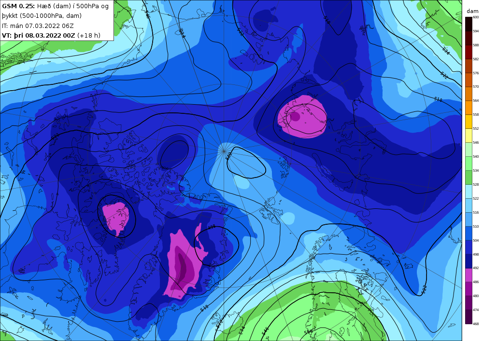Image resolution: width=483 pixels, height=341 pixels.
Task: Select the yellow legend swatch between 558 and 552
Action: 469,122
